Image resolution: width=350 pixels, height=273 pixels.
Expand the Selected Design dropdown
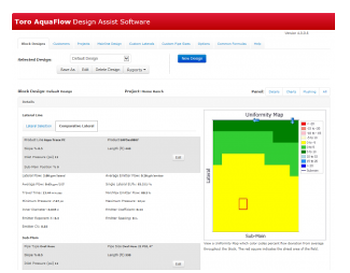tap(100, 59)
